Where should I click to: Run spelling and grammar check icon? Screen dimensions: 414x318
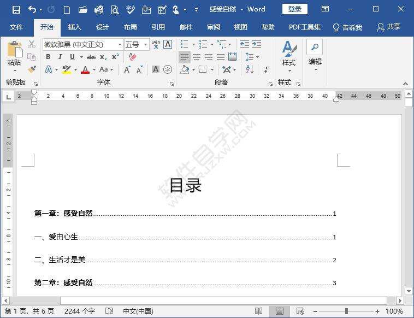click(x=131, y=10)
